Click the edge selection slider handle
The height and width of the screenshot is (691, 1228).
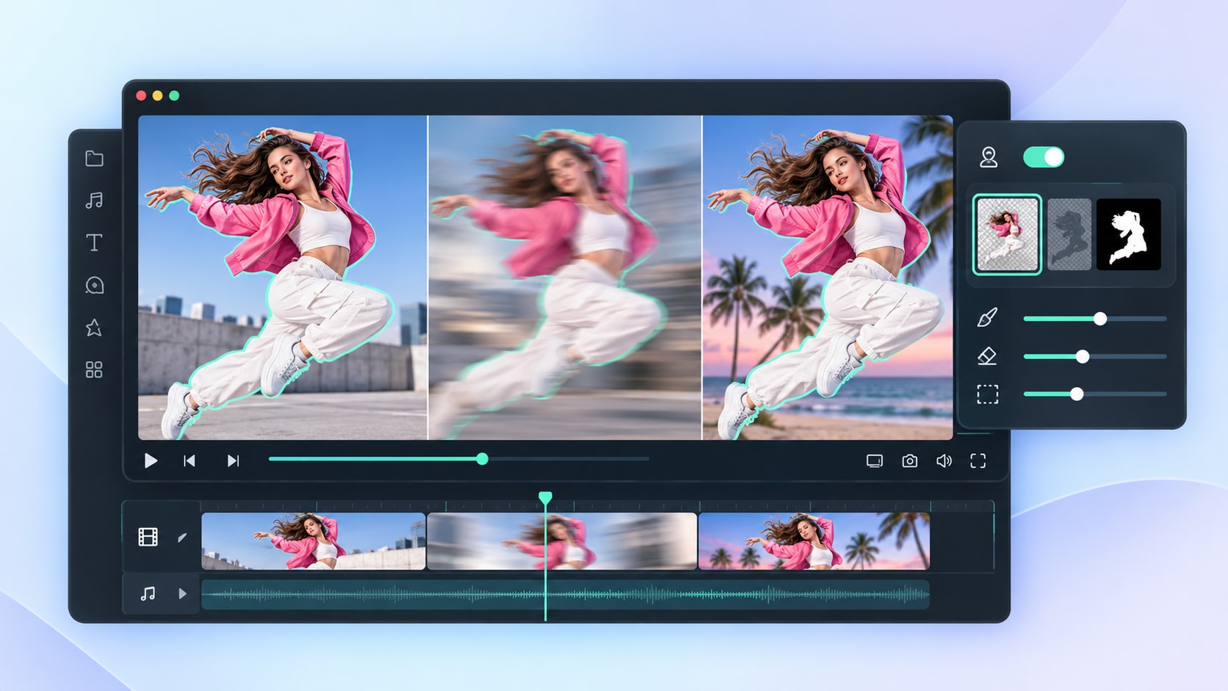point(1077,394)
